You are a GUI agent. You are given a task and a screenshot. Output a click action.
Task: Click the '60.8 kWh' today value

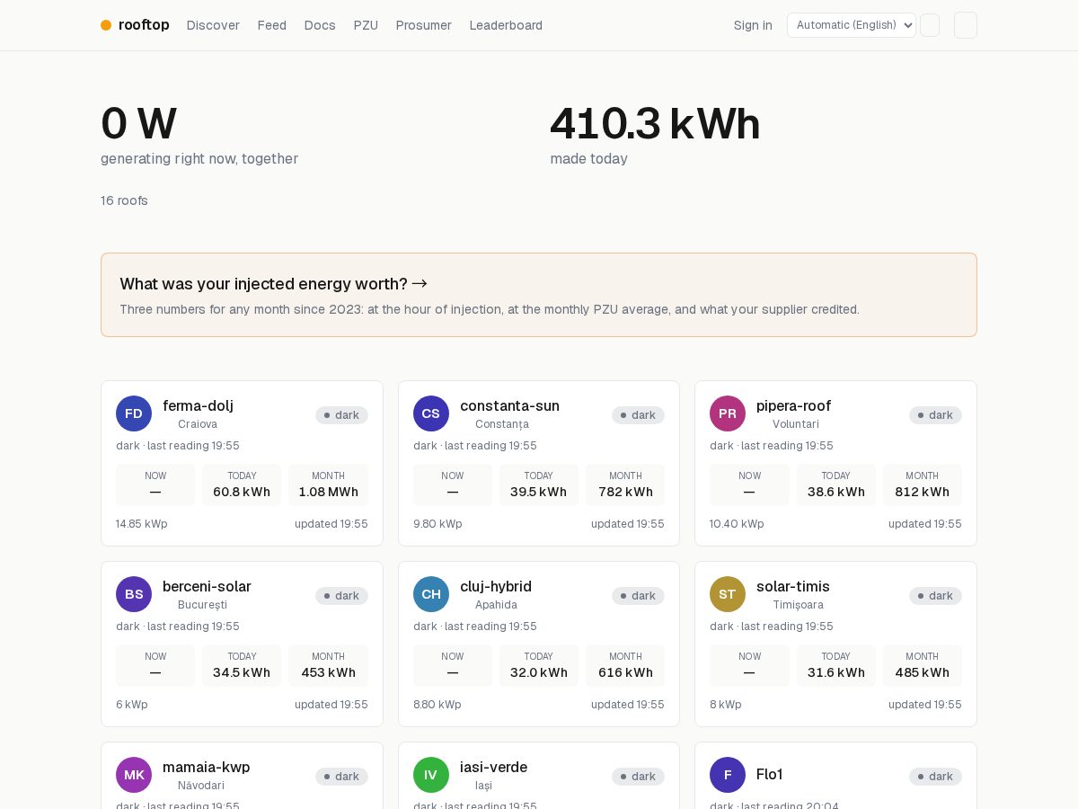pos(242,492)
